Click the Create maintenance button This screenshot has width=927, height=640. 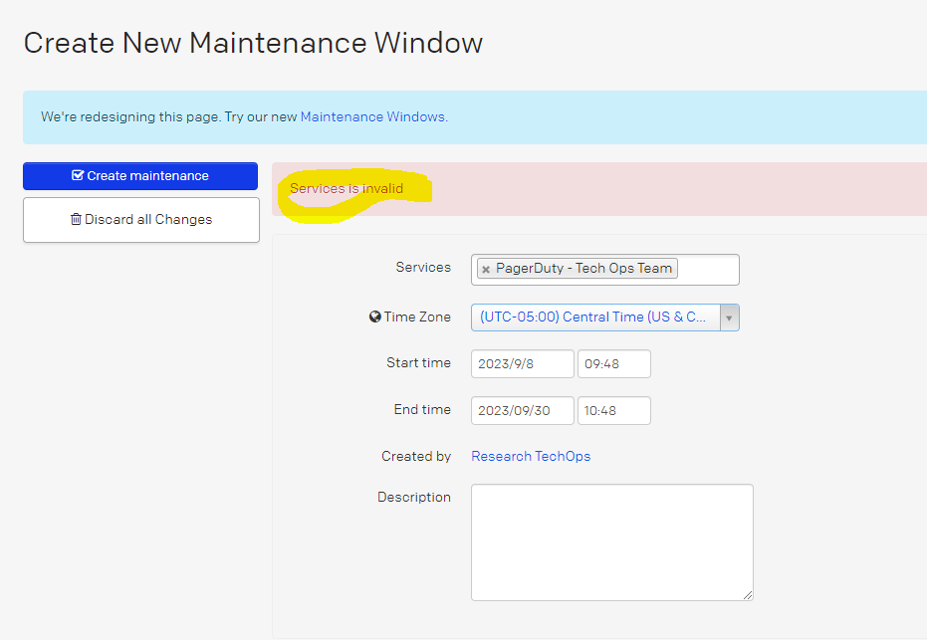140,176
